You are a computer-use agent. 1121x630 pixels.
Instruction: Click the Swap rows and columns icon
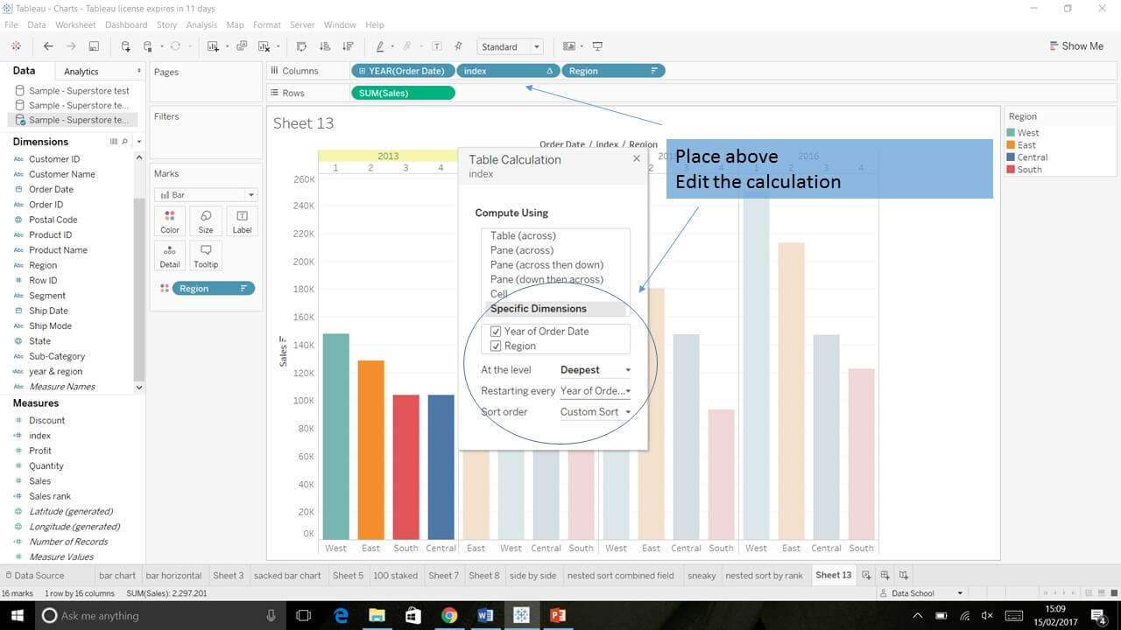pyautogui.click(x=302, y=46)
